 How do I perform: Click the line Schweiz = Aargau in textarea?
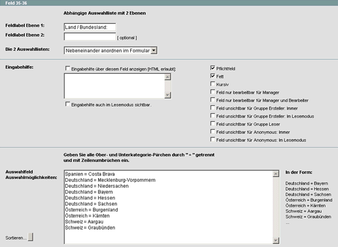84,222
